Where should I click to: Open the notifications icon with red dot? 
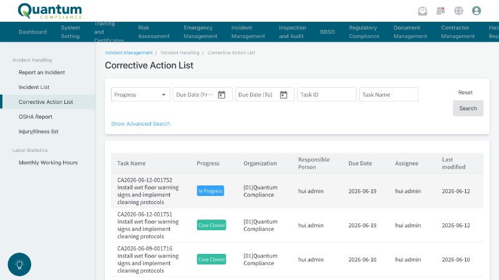(x=440, y=11)
